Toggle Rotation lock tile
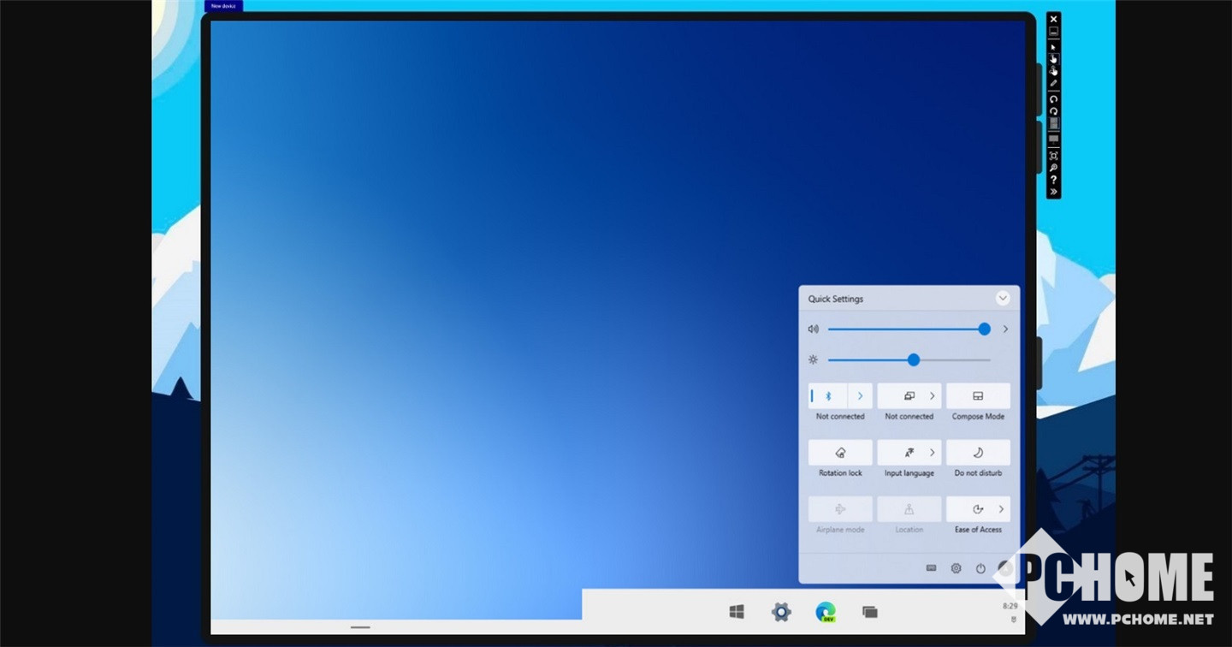This screenshot has width=1232, height=647. 840,453
